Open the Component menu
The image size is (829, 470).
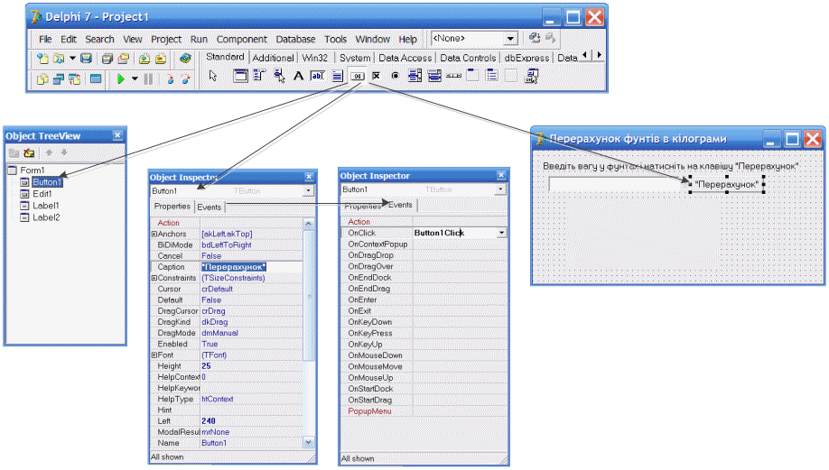241,40
